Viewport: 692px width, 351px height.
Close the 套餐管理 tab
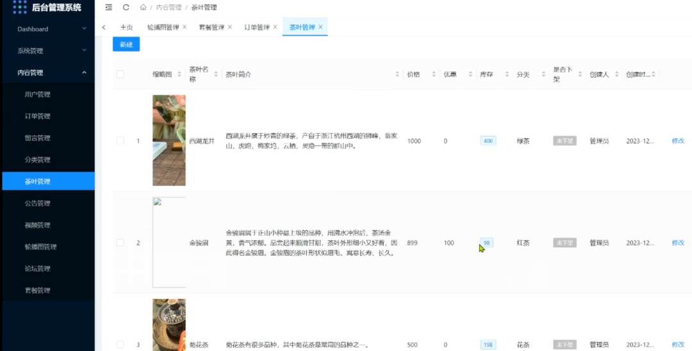click(229, 27)
